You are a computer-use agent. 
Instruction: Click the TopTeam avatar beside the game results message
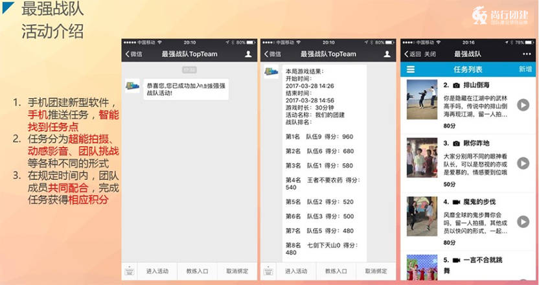[271, 72]
